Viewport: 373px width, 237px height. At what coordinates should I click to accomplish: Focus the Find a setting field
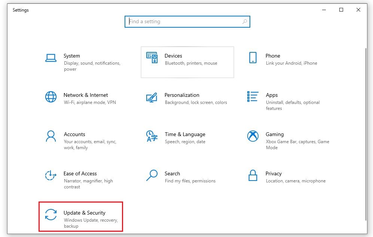pos(187,22)
